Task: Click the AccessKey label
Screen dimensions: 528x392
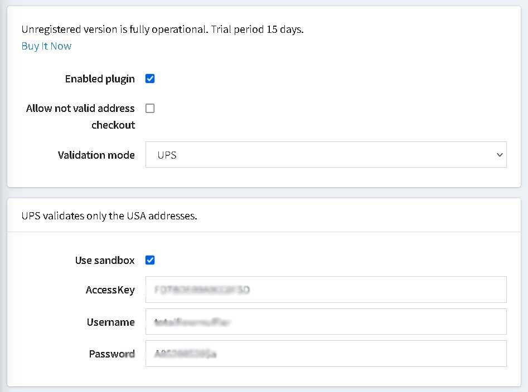Action: click(x=110, y=290)
